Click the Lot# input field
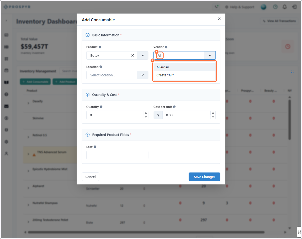 (117, 155)
